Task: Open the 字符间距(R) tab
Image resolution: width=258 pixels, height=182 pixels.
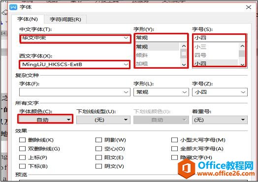Action: [x=65, y=19]
